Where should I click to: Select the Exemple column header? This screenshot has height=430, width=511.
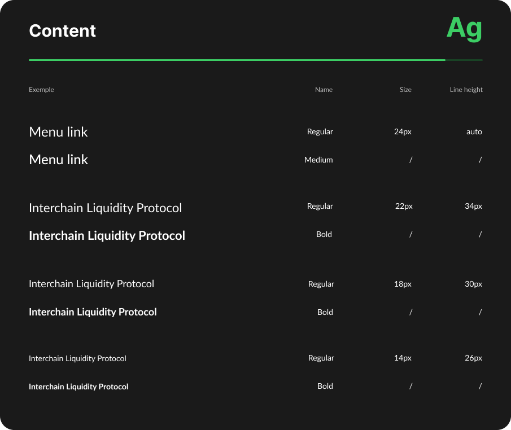[x=41, y=90]
